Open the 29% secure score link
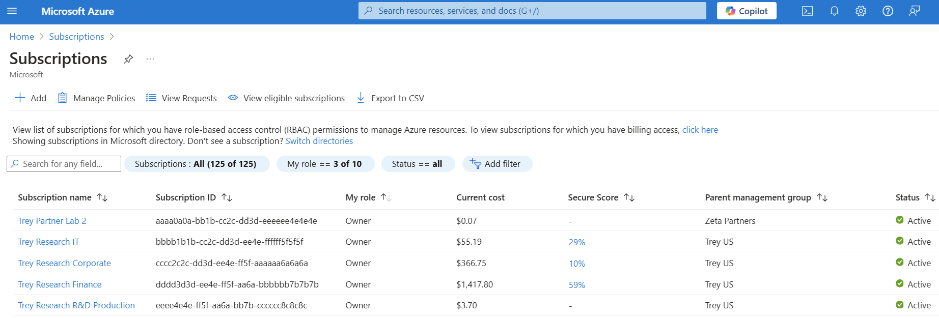The width and height of the screenshot is (939, 318). pyautogui.click(x=577, y=242)
